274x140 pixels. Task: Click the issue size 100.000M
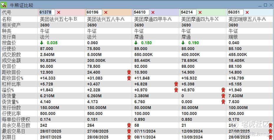(x=238, y=108)
